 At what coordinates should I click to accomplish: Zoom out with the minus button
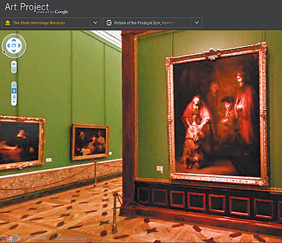tap(14, 70)
